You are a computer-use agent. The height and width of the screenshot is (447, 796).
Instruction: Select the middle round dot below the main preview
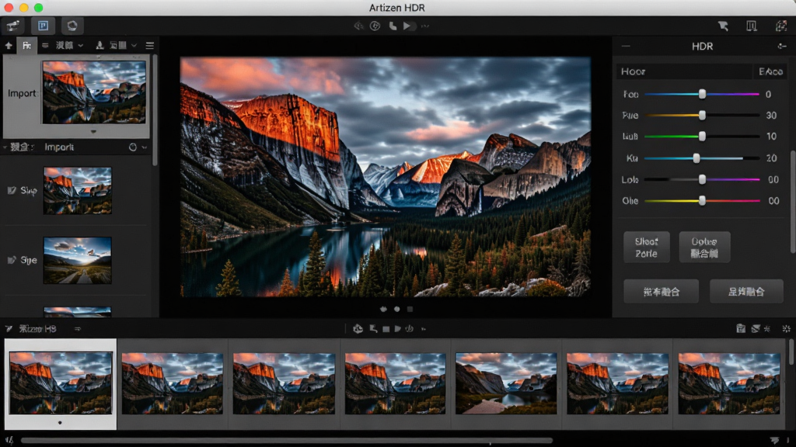click(397, 309)
